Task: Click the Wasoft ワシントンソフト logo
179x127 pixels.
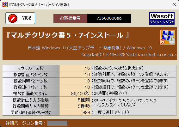Action: click(x=162, y=18)
